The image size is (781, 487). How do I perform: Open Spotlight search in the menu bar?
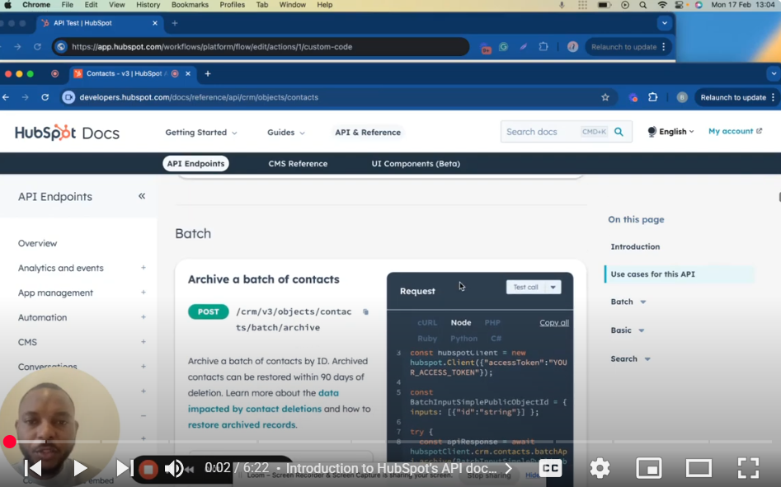coord(643,5)
